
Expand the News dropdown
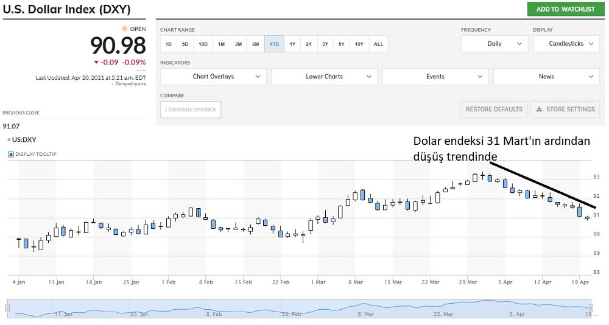(546, 77)
